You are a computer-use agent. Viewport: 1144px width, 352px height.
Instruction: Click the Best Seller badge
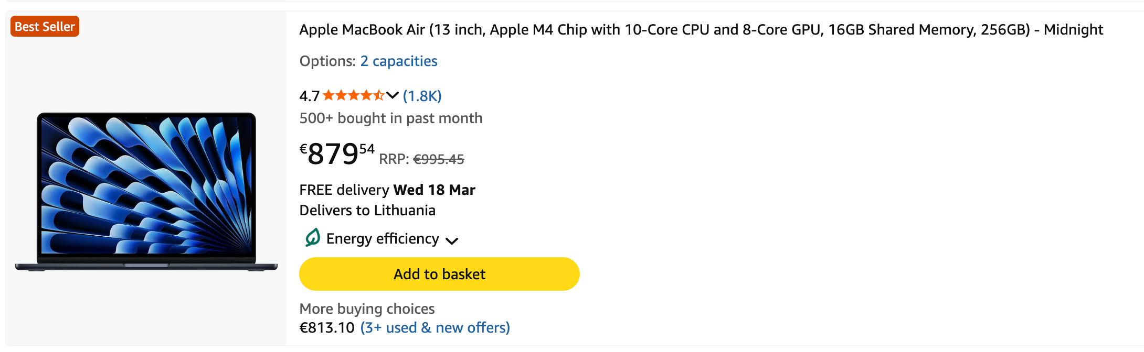pyautogui.click(x=45, y=27)
